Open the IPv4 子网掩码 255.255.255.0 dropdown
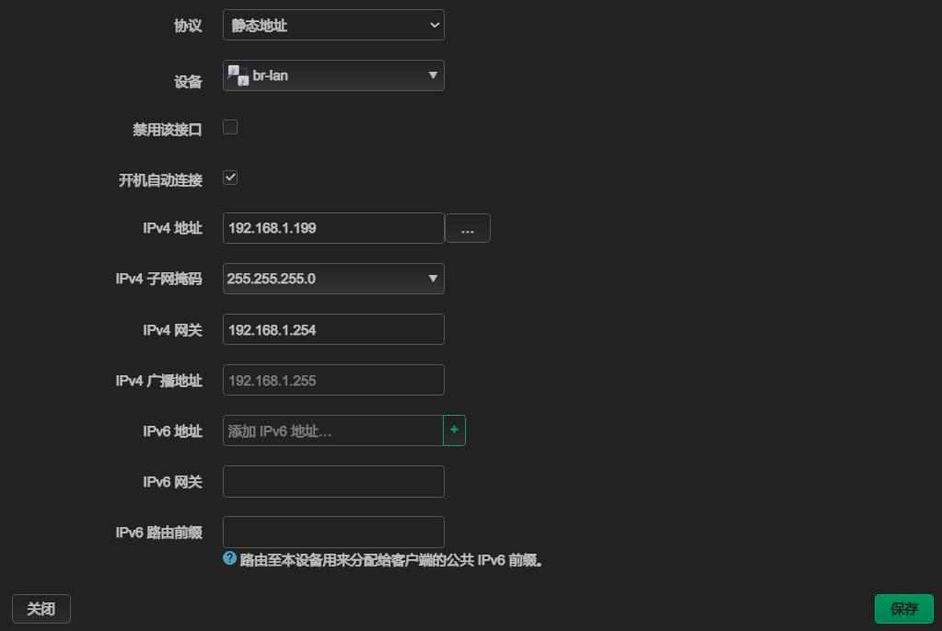The height and width of the screenshot is (631, 942). click(333, 279)
